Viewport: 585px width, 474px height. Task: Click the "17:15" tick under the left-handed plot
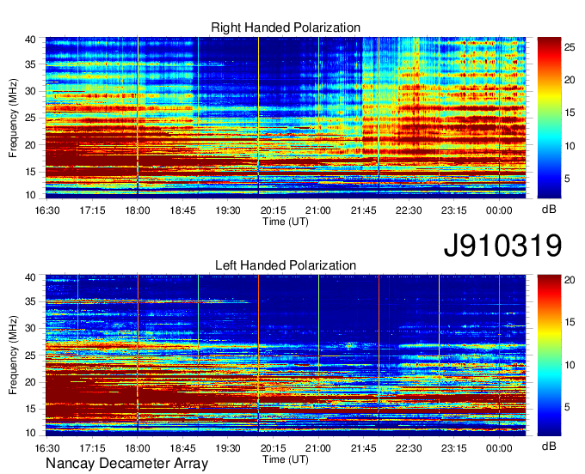tap(92, 448)
